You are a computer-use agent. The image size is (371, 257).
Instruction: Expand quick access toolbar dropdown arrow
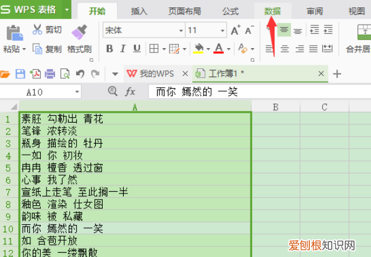115,75
